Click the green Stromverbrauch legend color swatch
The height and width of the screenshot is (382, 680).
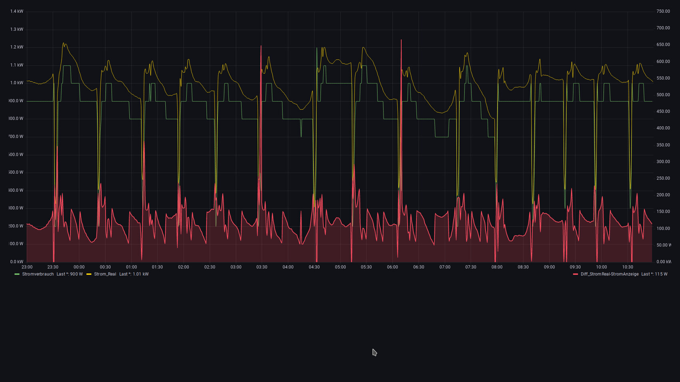click(17, 274)
